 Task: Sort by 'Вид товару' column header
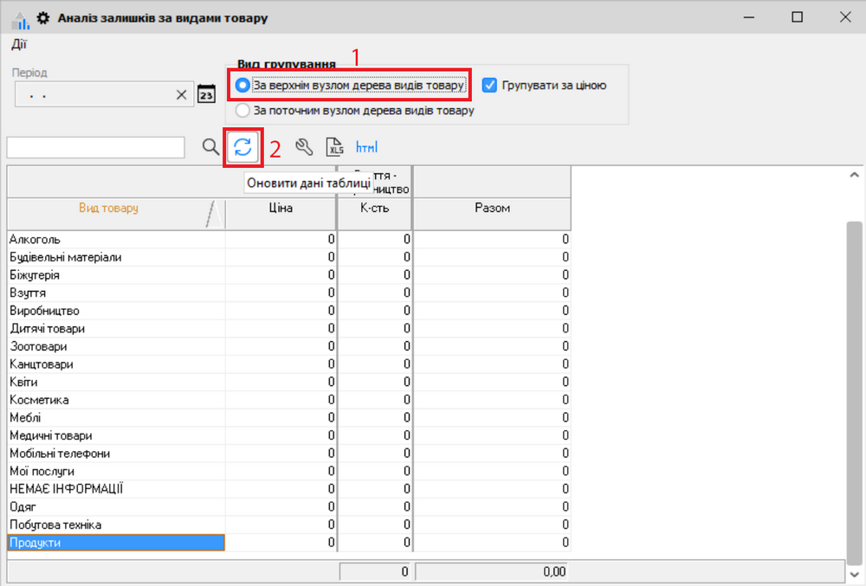point(108,209)
